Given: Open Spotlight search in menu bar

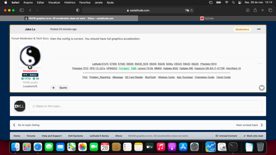Looking at the screenshot, I should coord(233,2).
